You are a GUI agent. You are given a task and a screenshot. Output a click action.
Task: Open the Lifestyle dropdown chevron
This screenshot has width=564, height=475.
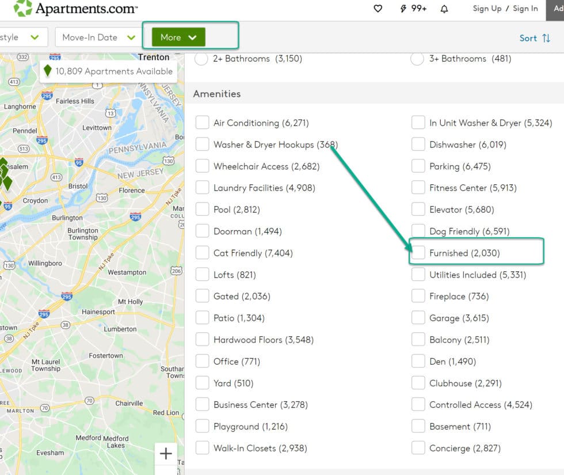tap(35, 37)
